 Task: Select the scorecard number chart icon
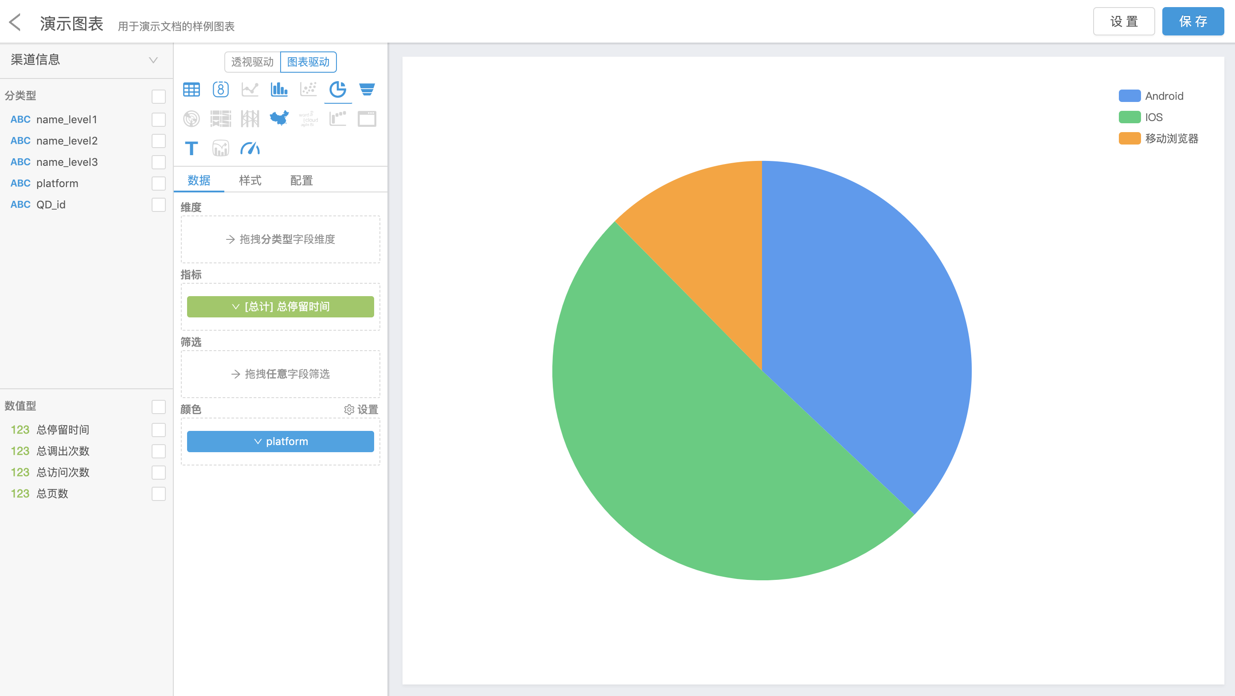(x=221, y=90)
